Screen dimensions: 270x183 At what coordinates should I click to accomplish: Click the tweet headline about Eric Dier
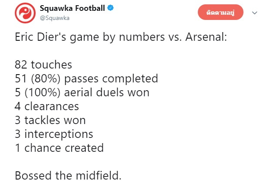point(120,38)
